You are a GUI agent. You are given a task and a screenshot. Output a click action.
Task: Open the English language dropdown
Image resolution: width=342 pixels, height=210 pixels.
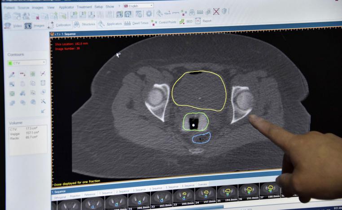tap(138, 6)
